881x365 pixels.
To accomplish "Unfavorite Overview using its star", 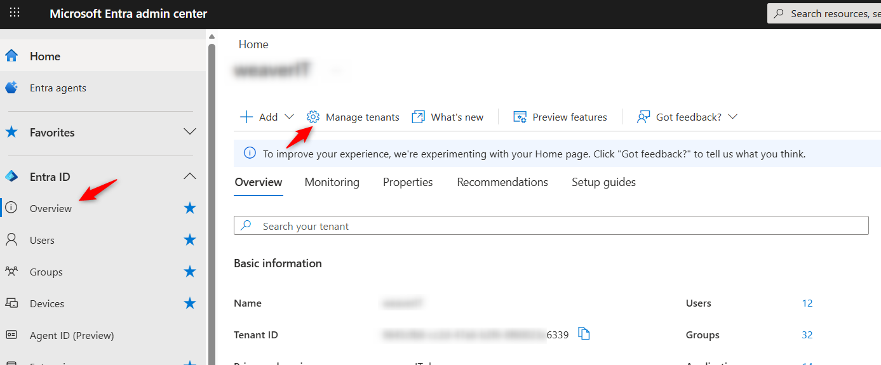I will [x=189, y=208].
